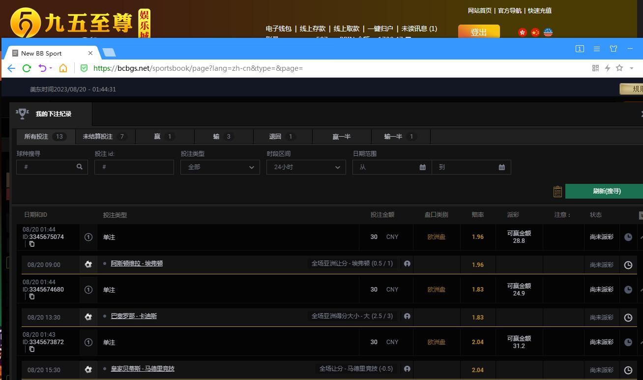Open the undo arrow's dropdown caret
This screenshot has width=643, height=380.
click(51, 68)
